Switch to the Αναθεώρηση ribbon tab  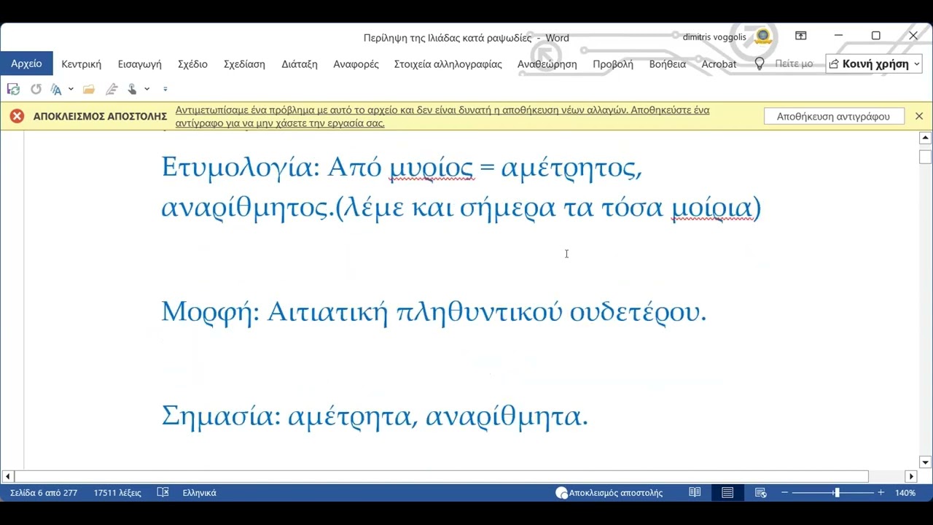(547, 64)
